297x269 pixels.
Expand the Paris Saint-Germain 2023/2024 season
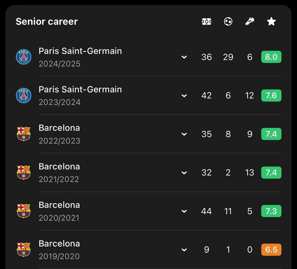(x=184, y=95)
